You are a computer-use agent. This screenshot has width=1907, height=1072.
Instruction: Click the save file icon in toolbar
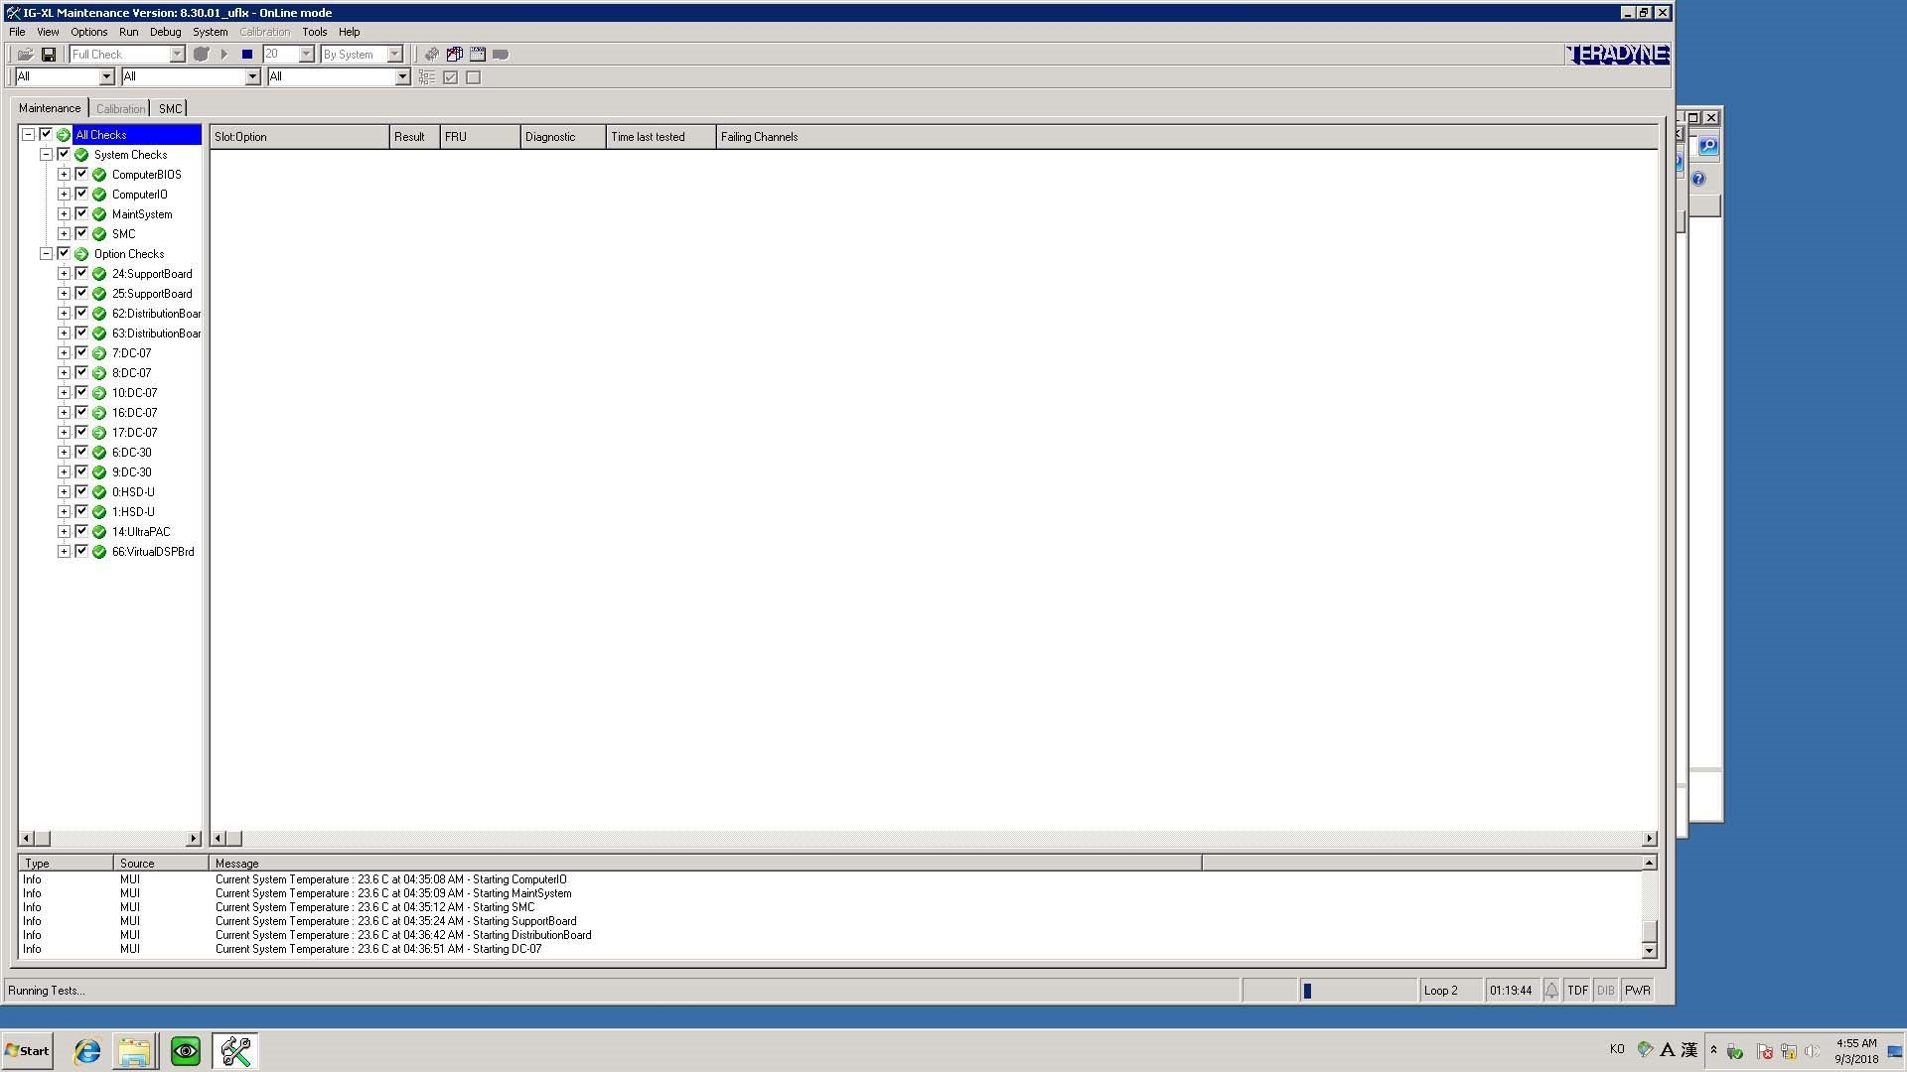pos(49,54)
